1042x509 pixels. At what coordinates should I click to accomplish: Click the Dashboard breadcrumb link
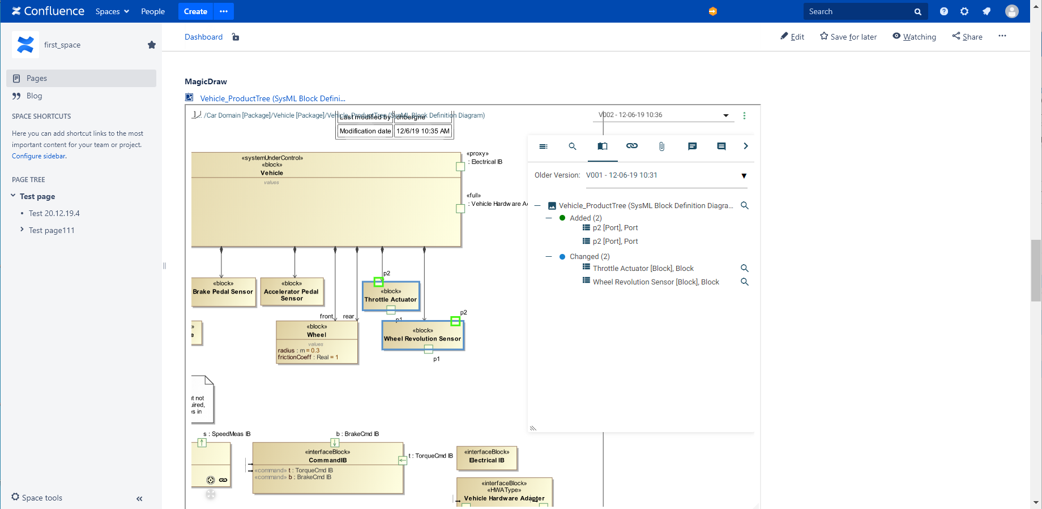coord(203,37)
